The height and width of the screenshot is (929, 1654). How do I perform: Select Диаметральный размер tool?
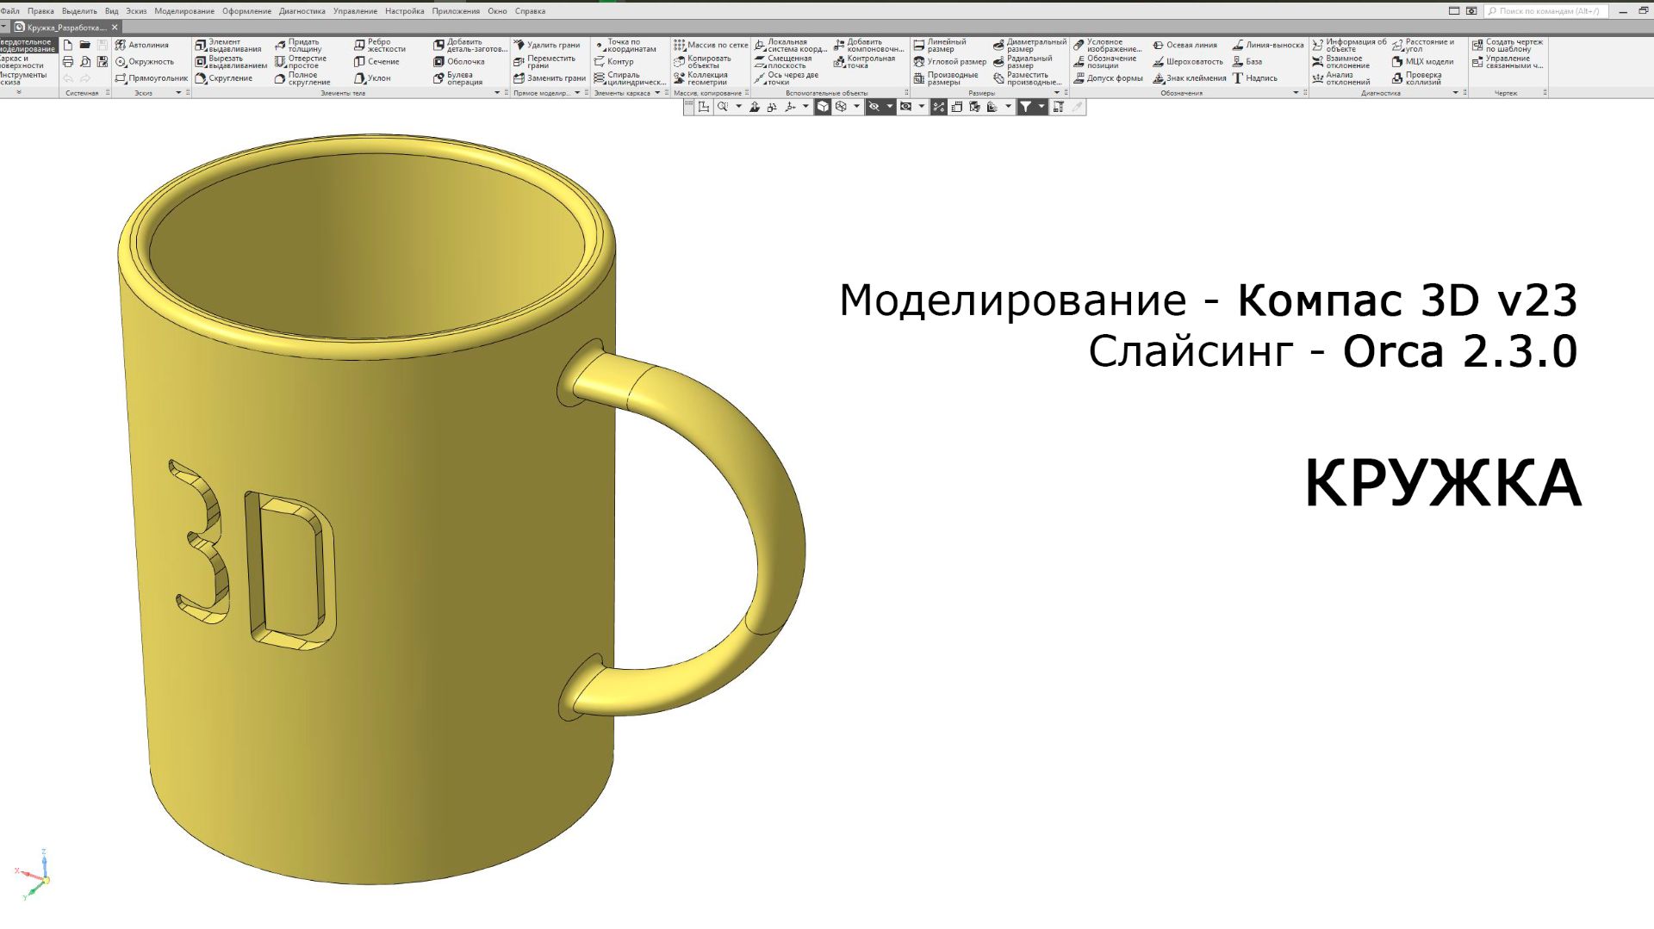[1029, 46]
